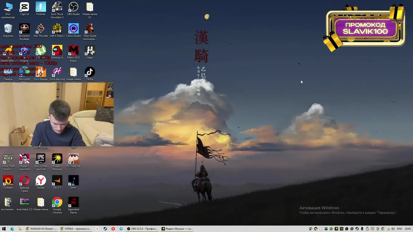Select the Separated Demo shortcut
Screen dimensions: 413x232
[73, 205]
